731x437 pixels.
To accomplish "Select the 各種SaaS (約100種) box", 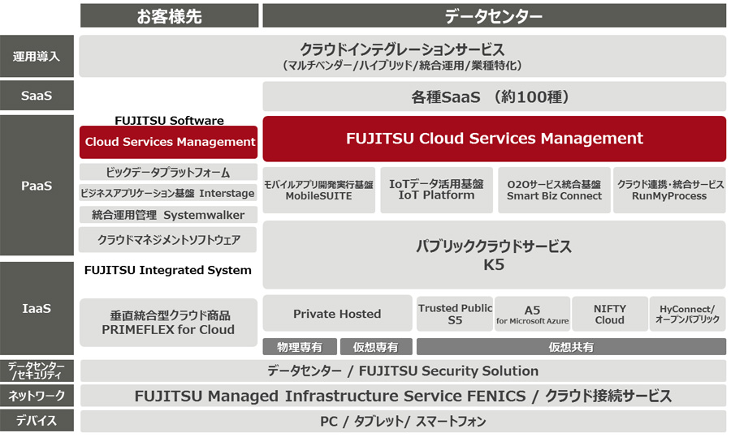I will 494,96.
